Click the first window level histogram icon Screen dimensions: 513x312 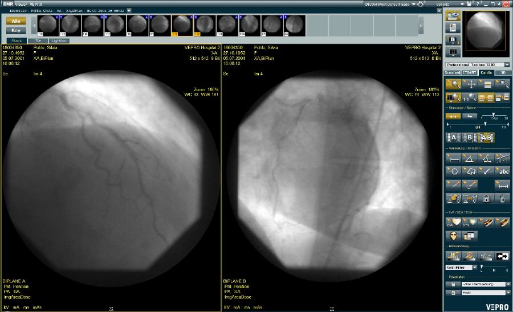pyautogui.click(x=454, y=256)
